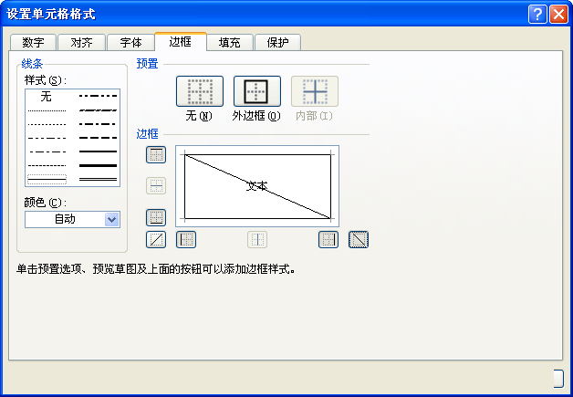Screen dimensions: 573x397
Task: Click the 文本 border preview area
Action: click(x=257, y=186)
